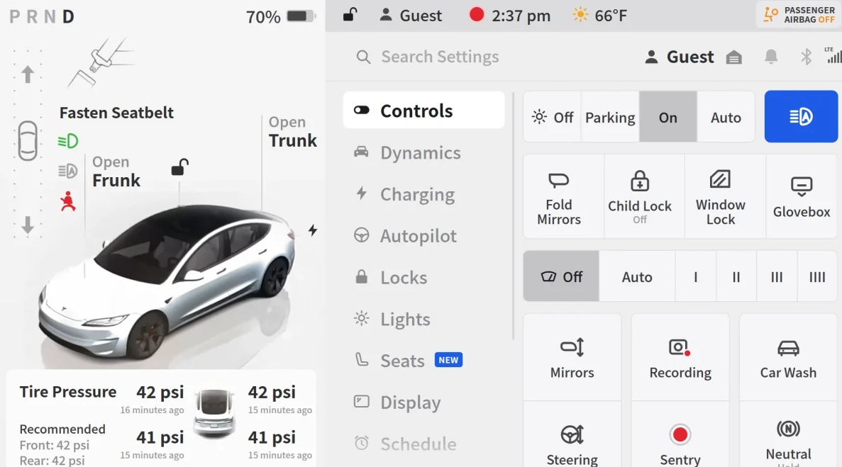This screenshot has width=842, height=467.
Task: Tap the down arrow on left strip
Action: point(28,225)
